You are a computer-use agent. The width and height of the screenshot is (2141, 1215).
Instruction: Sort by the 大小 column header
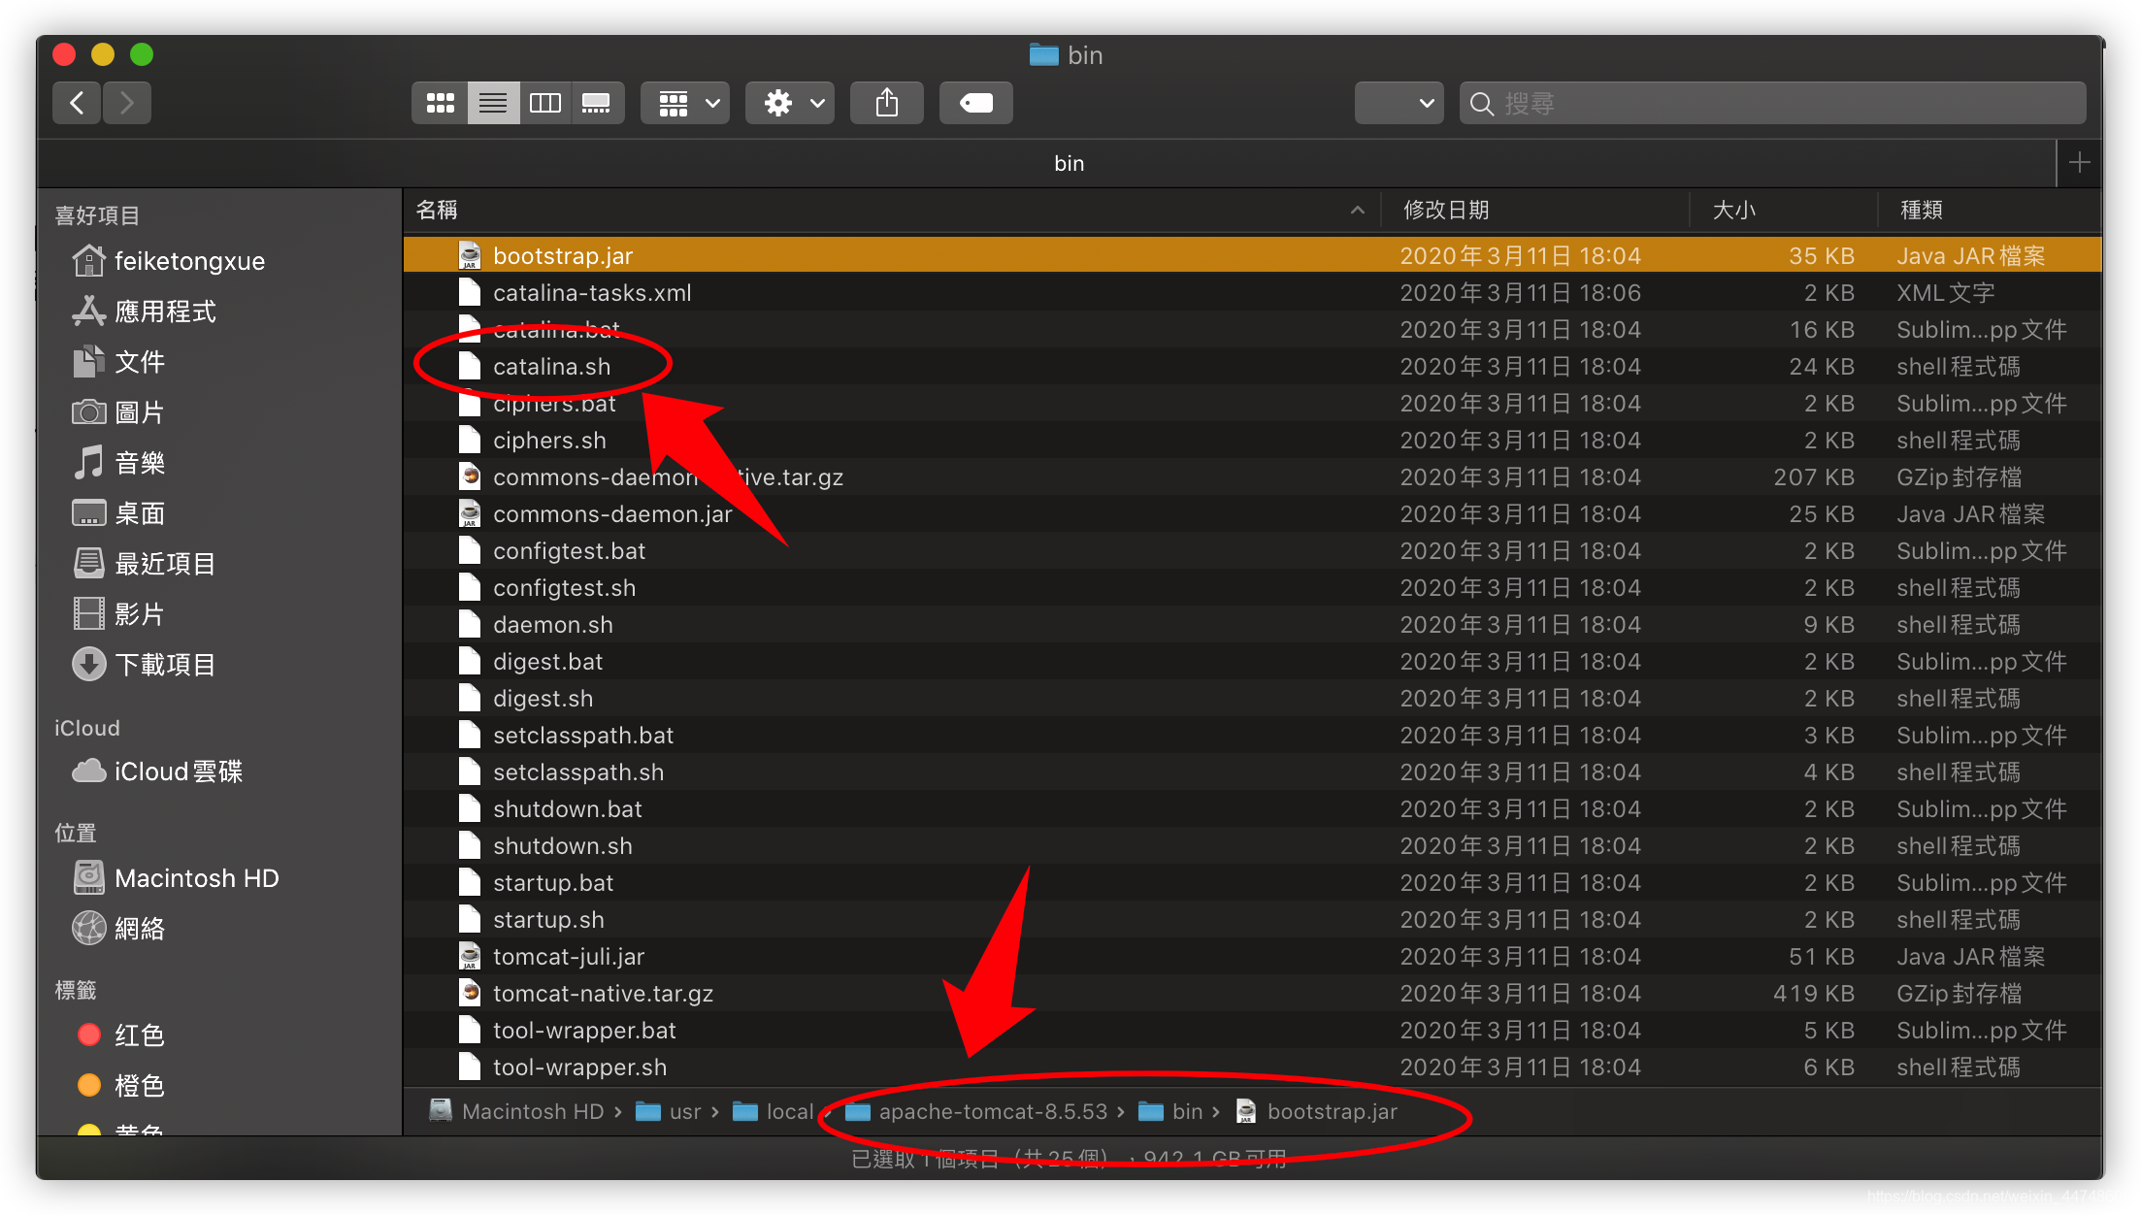coord(1734,210)
